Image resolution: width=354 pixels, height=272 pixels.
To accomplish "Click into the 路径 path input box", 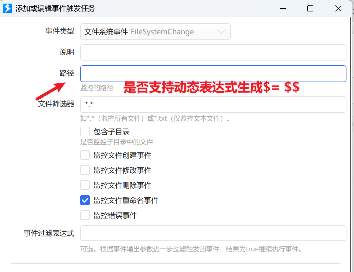I will pos(213,74).
